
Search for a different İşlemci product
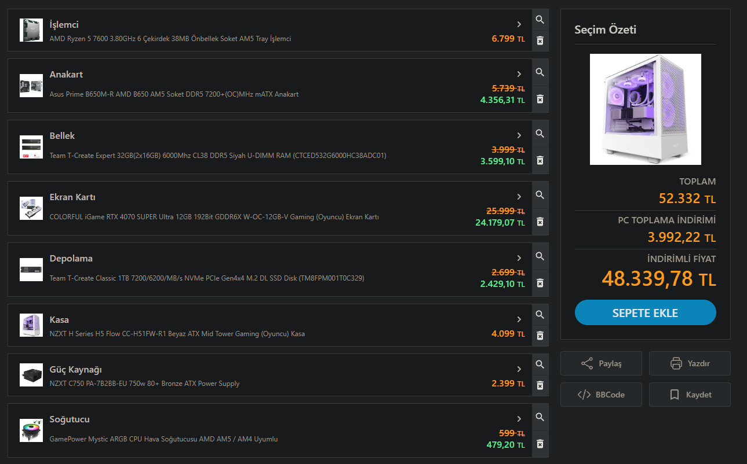click(540, 20)
